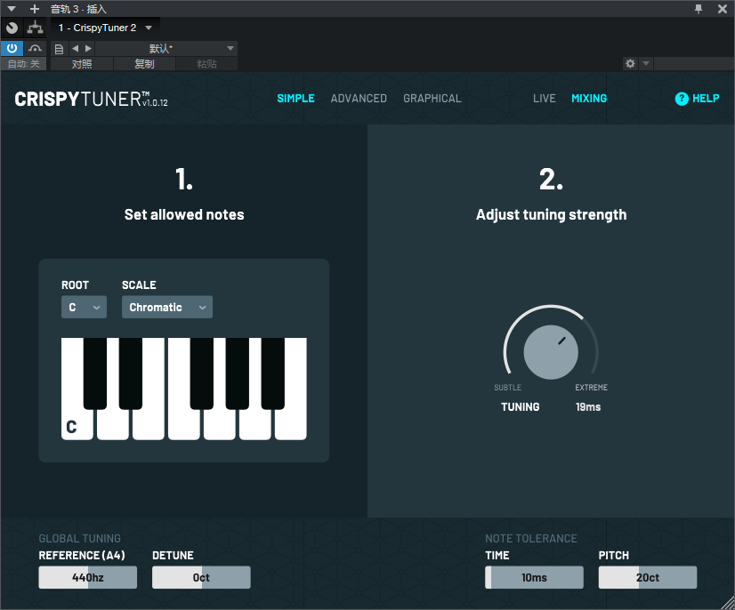Toggle the D# black key
Image resolution: width=735 pixels, height=610 pixels.
pyautogui.click(x=130, y=373)
